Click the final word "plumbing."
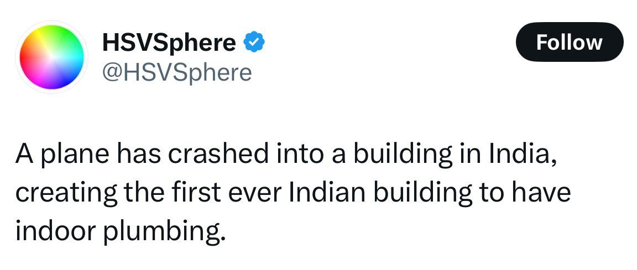Screen dimensions: 637x270 tap(165, 232)
